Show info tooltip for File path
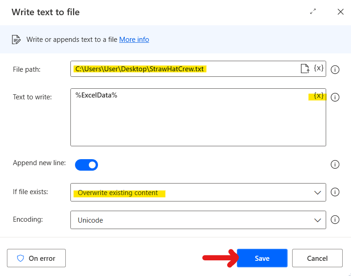The image size is (351, 276). click(x=335, y=69)
